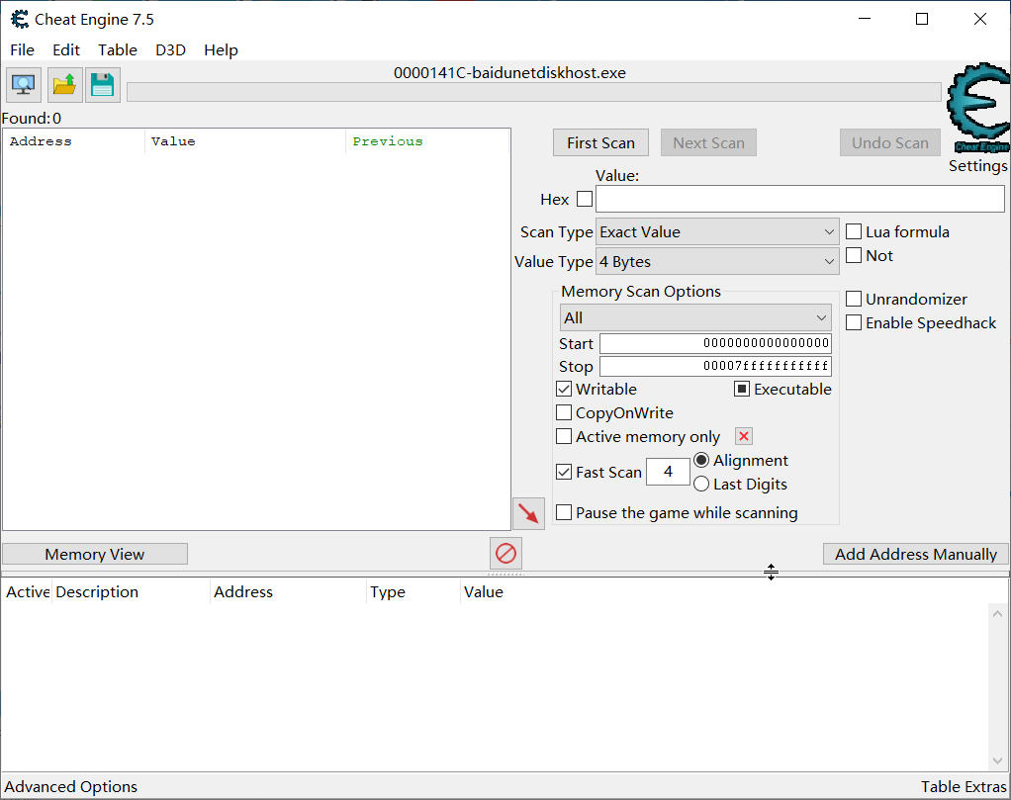Image resolution: width=1011 pixels, height=800 pixels.
Task: Open the Scan Type Exact Value dropdown
Action: pos(717,232)
